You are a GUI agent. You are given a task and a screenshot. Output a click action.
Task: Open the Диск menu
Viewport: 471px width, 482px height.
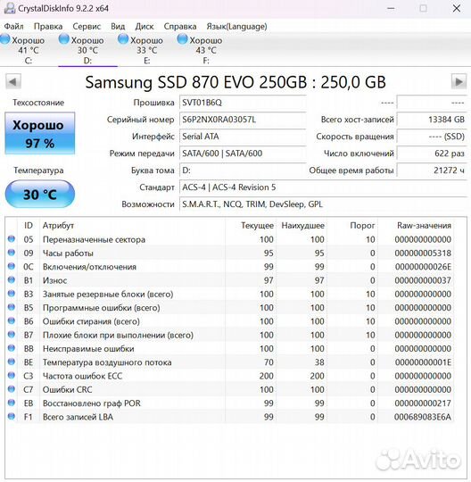(145, 27)
